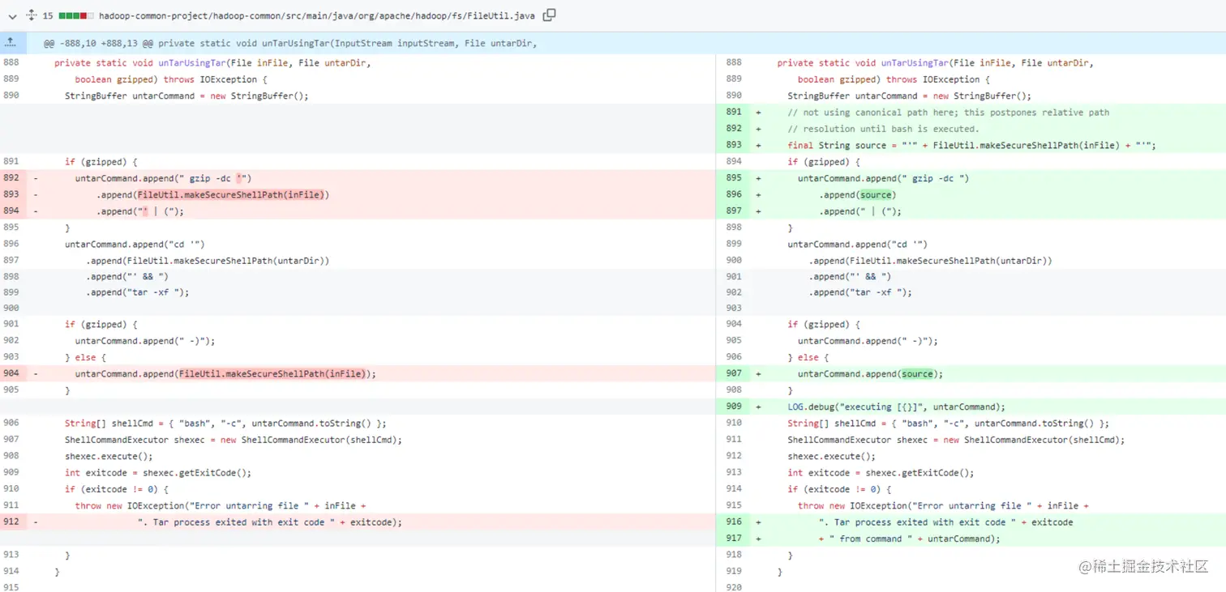The width and height of the screenshot is (1226, 592).
Task: Click the hunk header @@ -888,10 +888,13 line
Action: (x=290, y=43)
